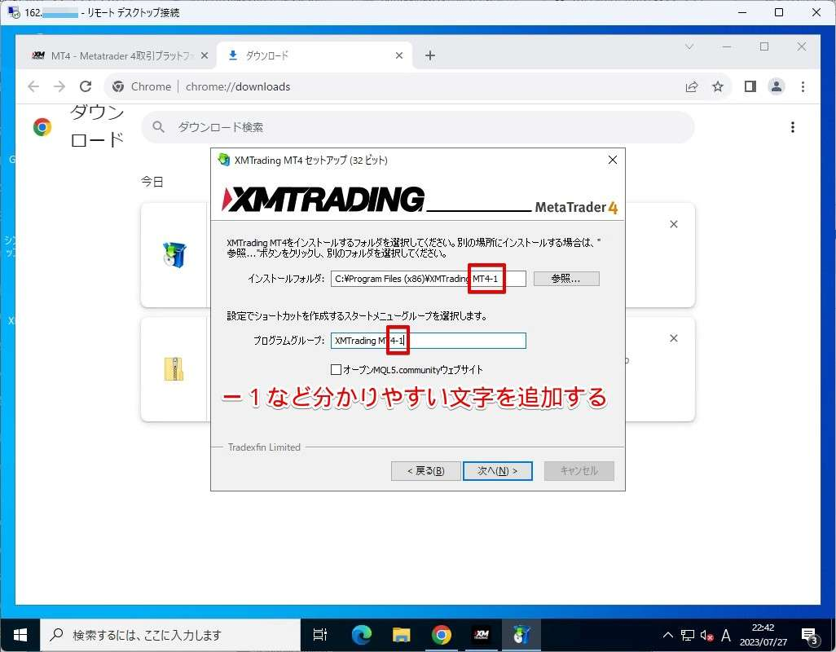Screen dimensions: 836x652
Task: Close the MT4 - Metatrader 4 tab
Action: click(205, 55)
